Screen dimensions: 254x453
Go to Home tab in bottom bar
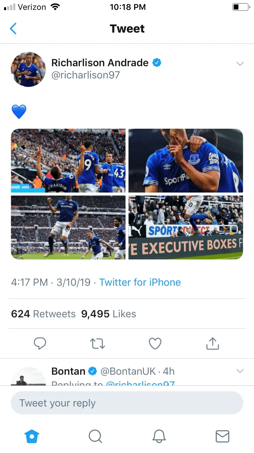coord(32,436)
